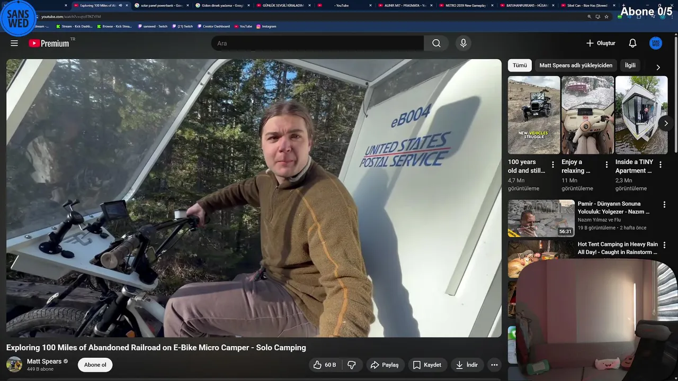Share the video with Paylaş
This screenshot has height=381, width=678.
385,365
